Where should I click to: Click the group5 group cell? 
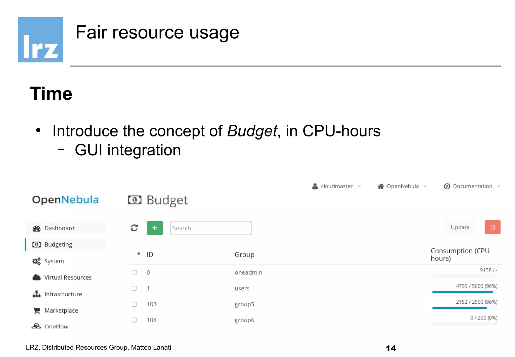244,304
